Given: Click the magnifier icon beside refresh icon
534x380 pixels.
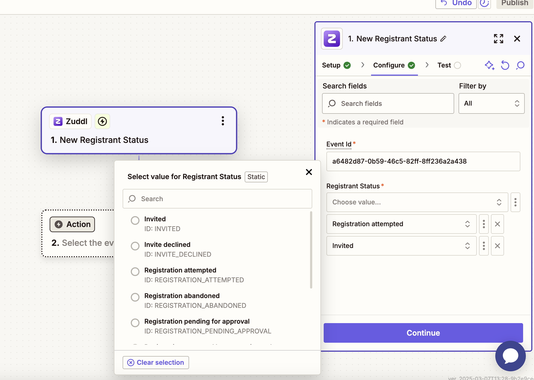Looking at the screenshot, I should pyautogui.click(x=520, y=65).
